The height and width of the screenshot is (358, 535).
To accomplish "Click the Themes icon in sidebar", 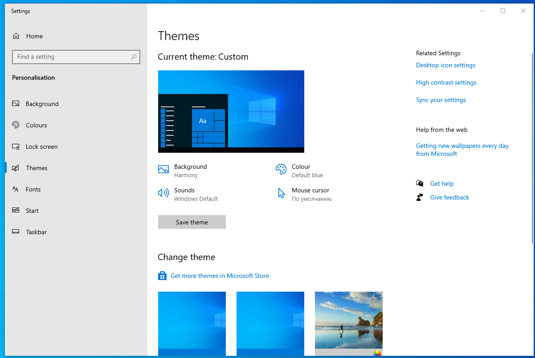I will tap(16, 168).
